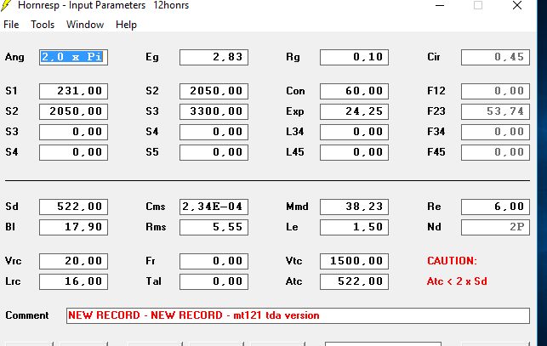This screenshot has height=346, width=547.
Task: Click the Con field showing 60,00
Action: point(354,91)
